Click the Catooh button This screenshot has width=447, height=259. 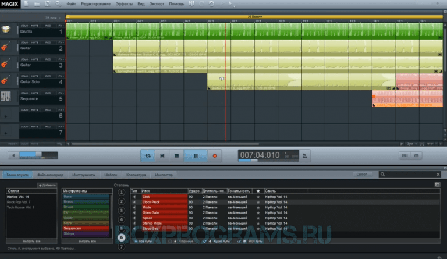tap(361, 174)
